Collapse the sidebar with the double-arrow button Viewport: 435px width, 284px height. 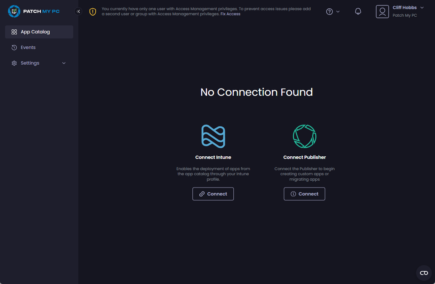(x=78, y=12)
